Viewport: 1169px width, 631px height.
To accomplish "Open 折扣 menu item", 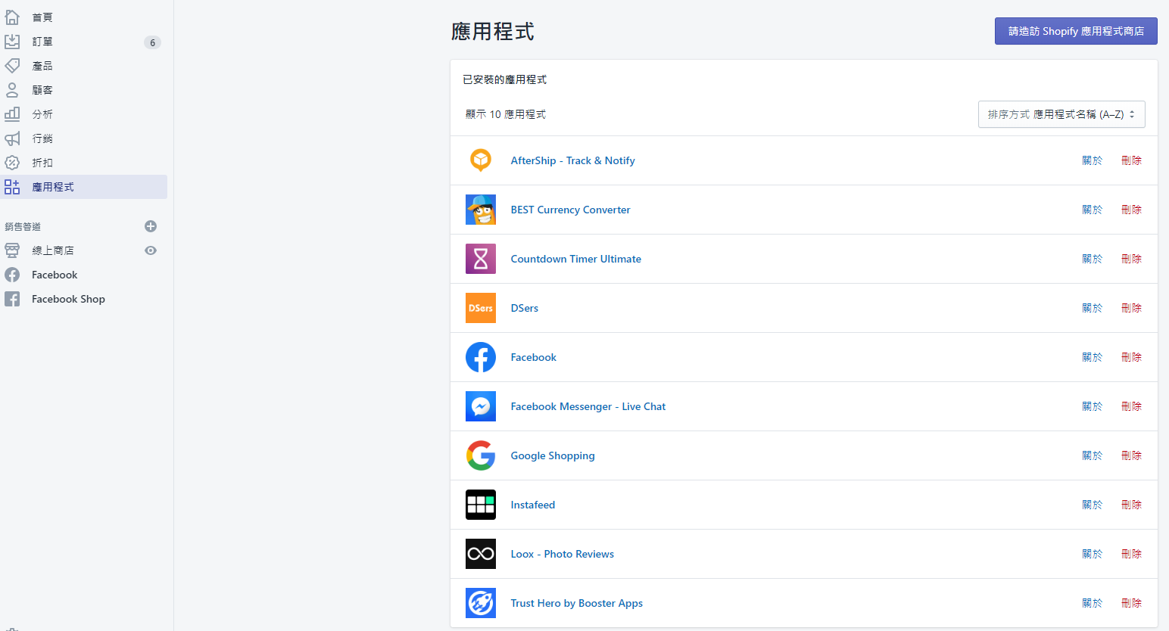I will (42, 163).
